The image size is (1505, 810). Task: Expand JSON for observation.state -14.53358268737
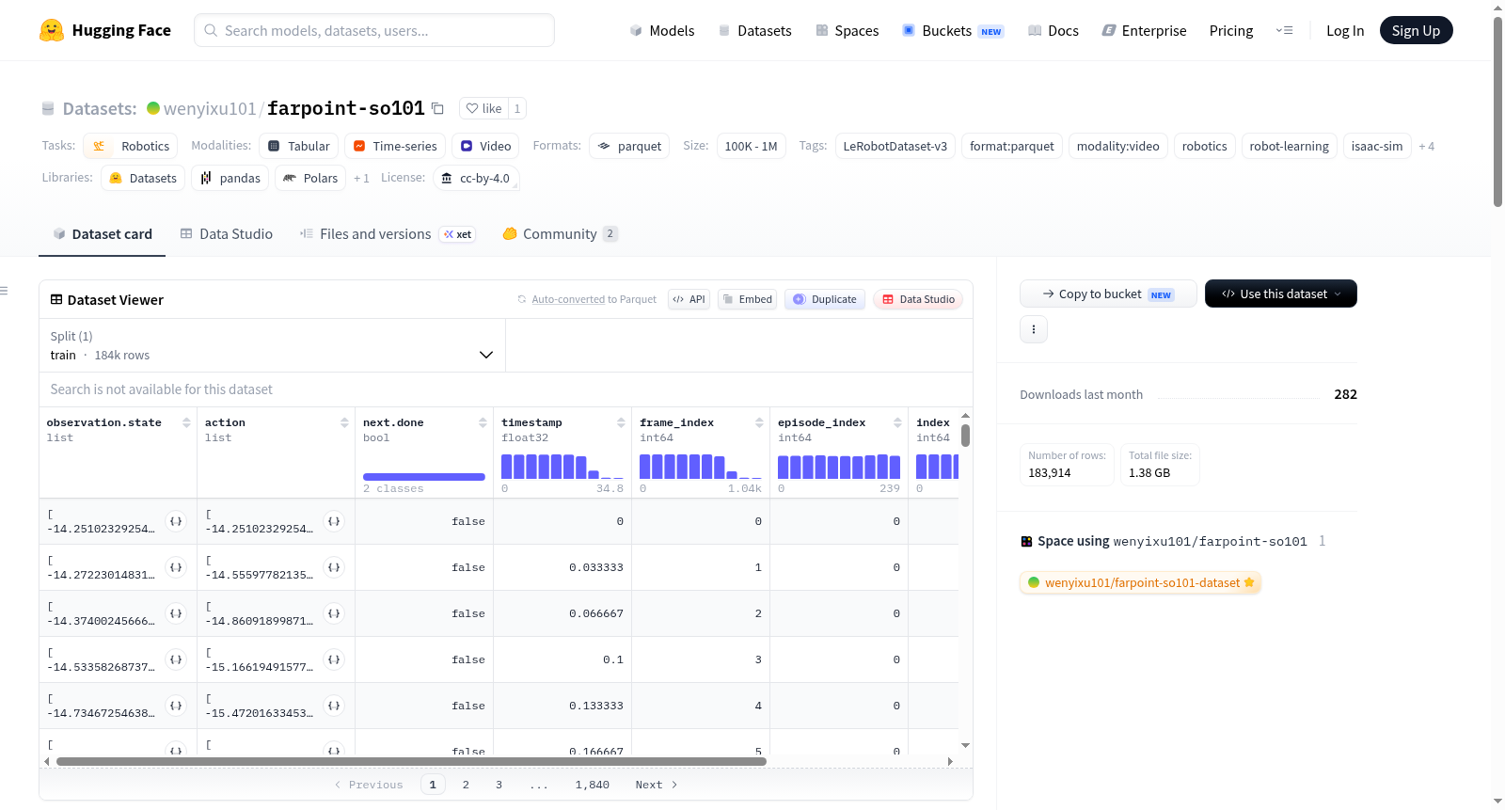176,659
